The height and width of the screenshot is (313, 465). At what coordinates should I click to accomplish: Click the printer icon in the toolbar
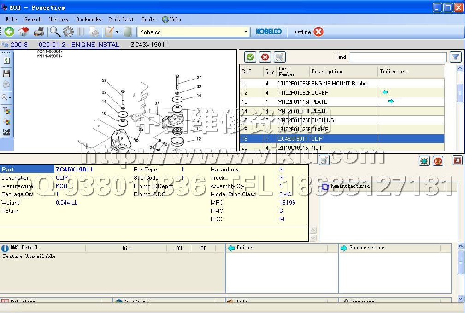point(39,32)
